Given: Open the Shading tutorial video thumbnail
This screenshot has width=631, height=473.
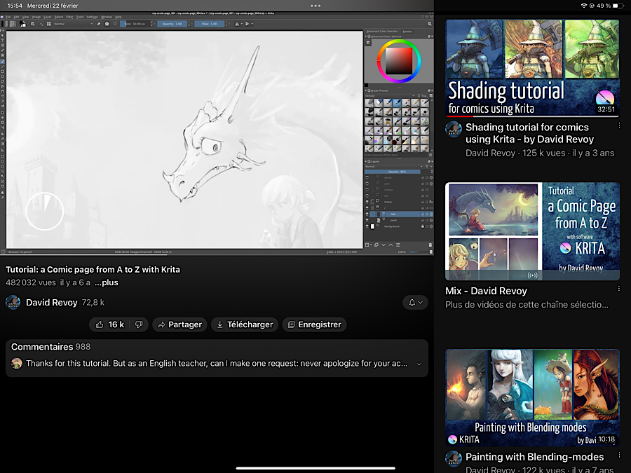Looking at the screenshot, I should tap(532, 68).
